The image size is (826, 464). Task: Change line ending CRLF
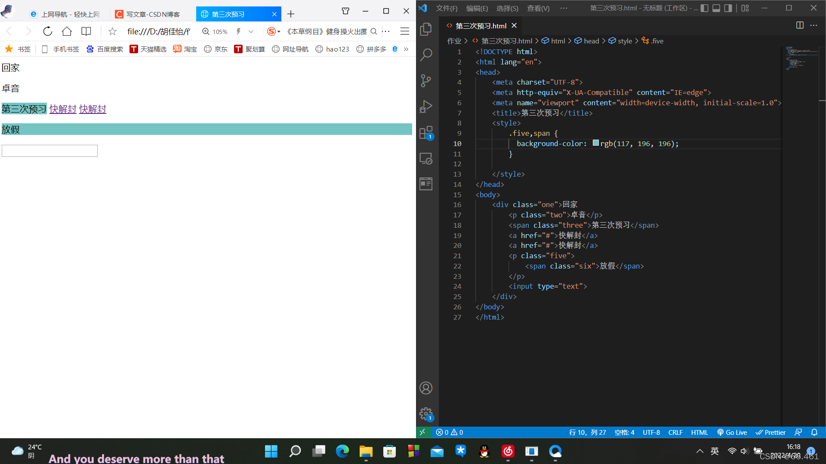coord(675,432)
